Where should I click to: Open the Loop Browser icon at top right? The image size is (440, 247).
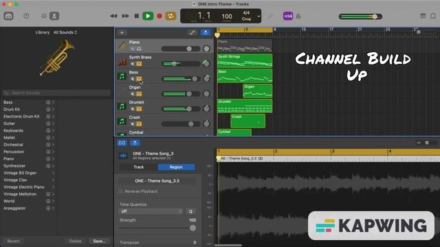tap(433, 16)
